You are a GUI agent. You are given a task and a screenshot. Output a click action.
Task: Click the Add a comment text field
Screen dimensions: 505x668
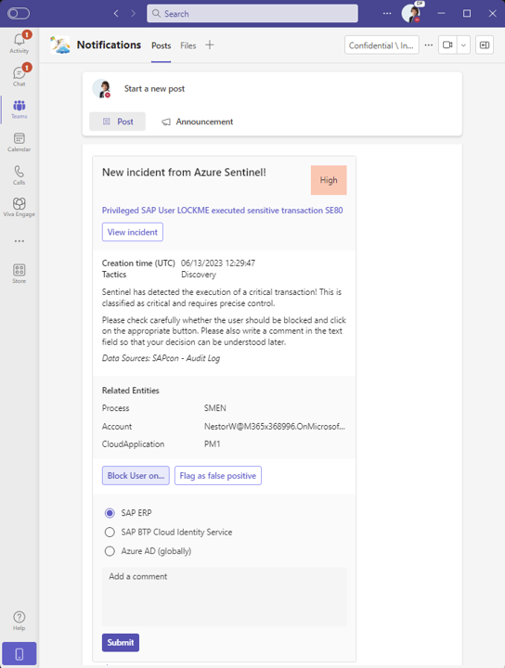(224, 596)
